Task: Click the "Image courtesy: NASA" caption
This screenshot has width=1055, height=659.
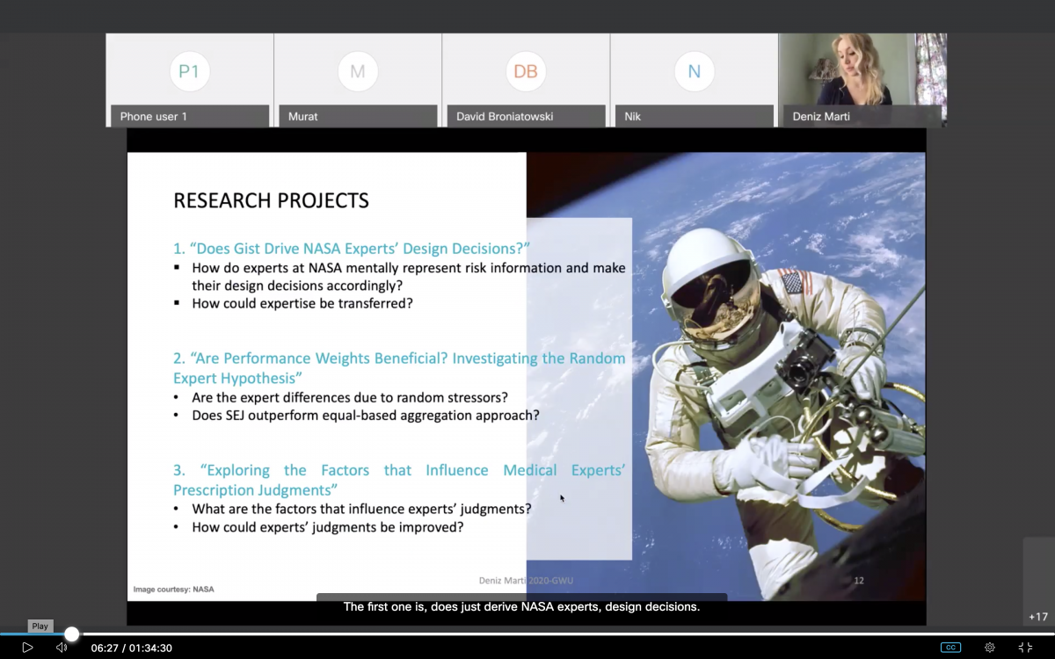Action: click(x=173, y=590)
